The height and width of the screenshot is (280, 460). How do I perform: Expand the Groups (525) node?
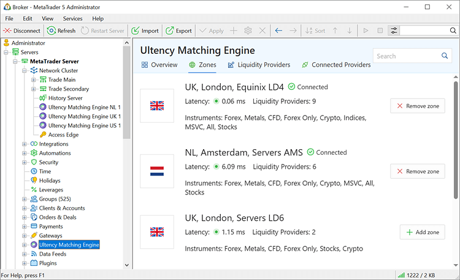pyautogui.click(x=25, y=199)
